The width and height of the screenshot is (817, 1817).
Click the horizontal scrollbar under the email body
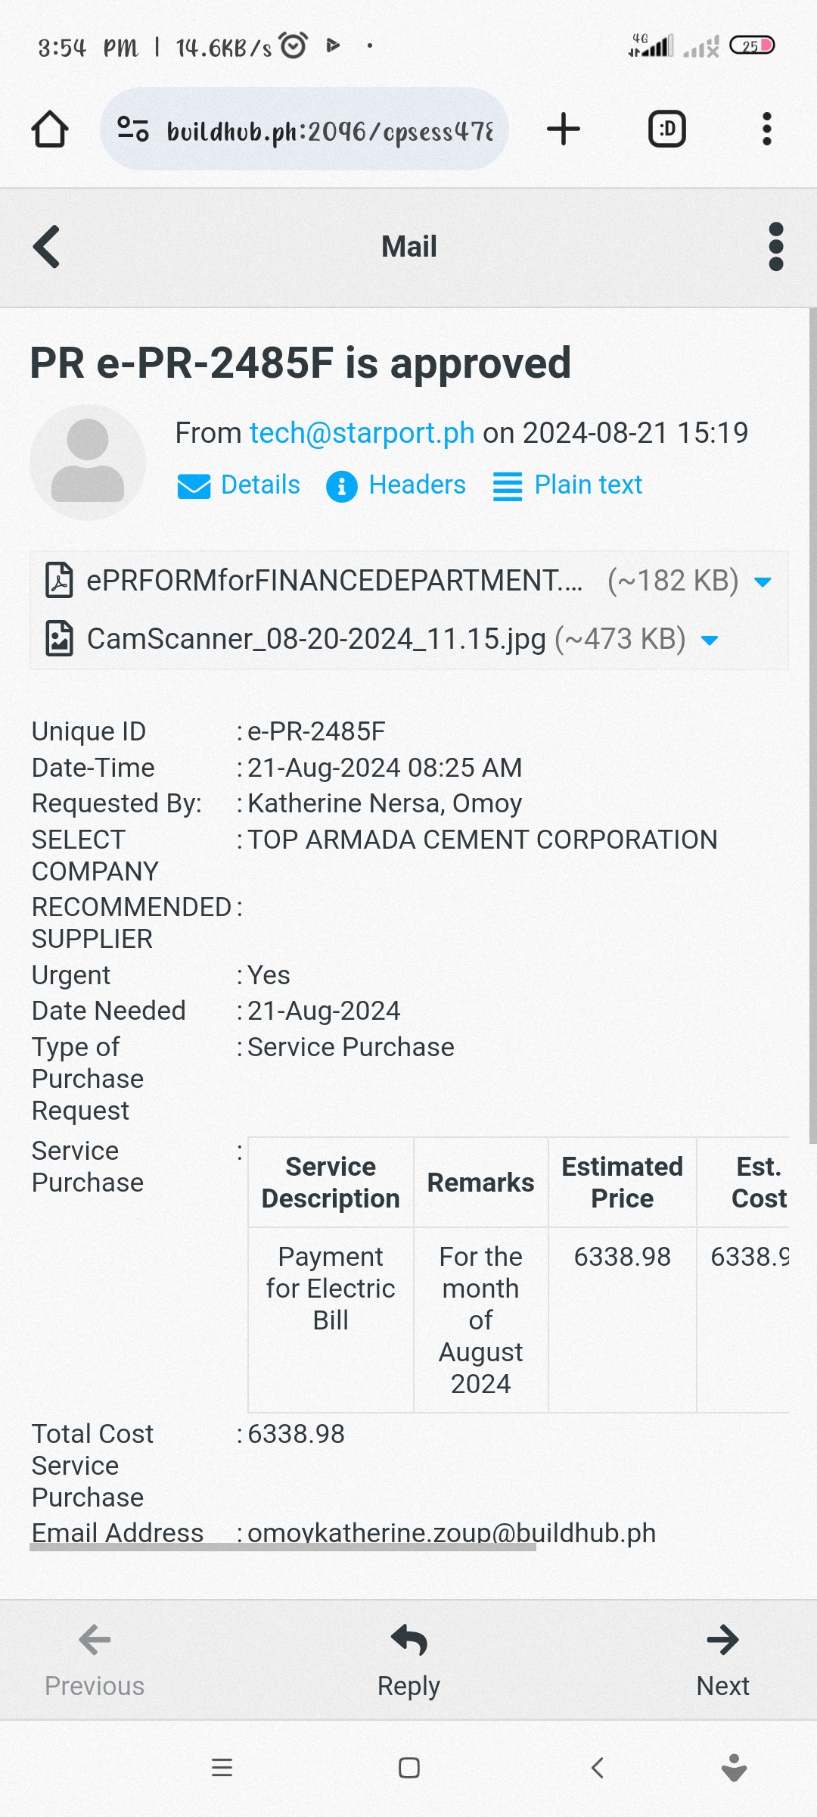(283, 1547)
